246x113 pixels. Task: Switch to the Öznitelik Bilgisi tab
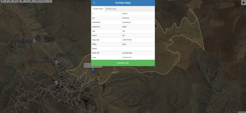98,9
